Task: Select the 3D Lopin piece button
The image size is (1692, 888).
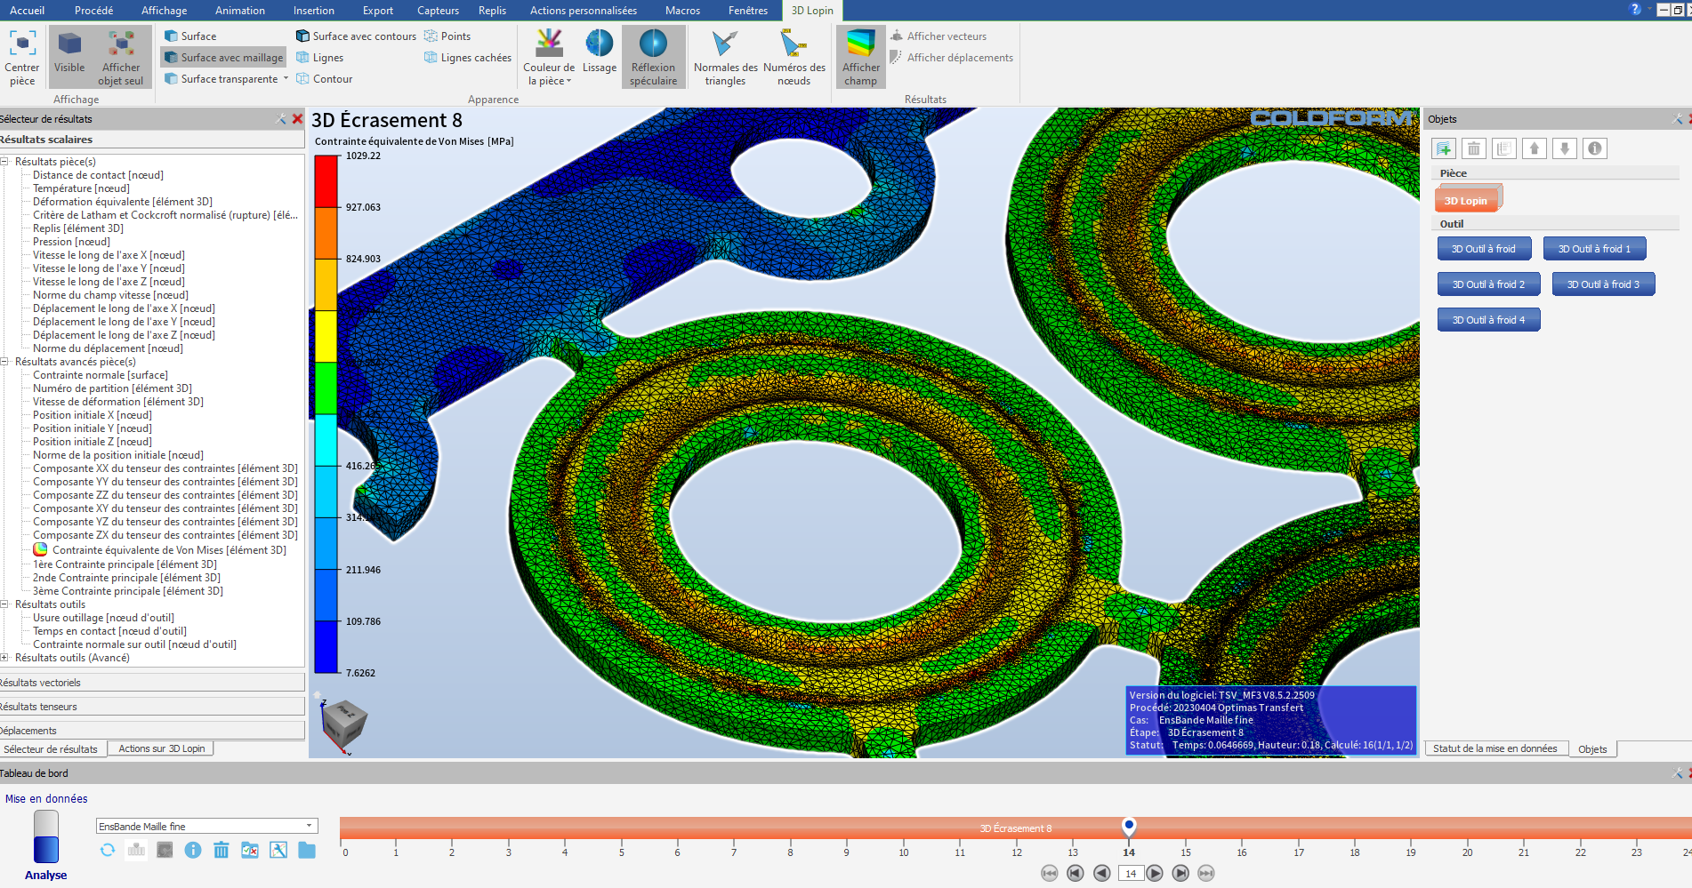Action: (1466, 200)
